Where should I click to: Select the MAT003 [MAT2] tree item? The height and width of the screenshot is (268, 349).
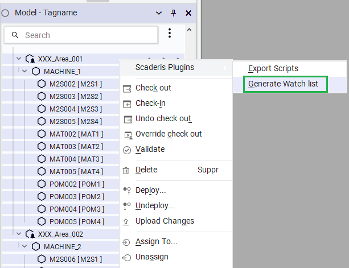(x=76, y=146)
